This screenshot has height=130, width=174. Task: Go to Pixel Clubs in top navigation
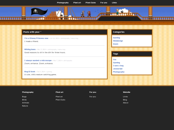(x=91, y=3)
